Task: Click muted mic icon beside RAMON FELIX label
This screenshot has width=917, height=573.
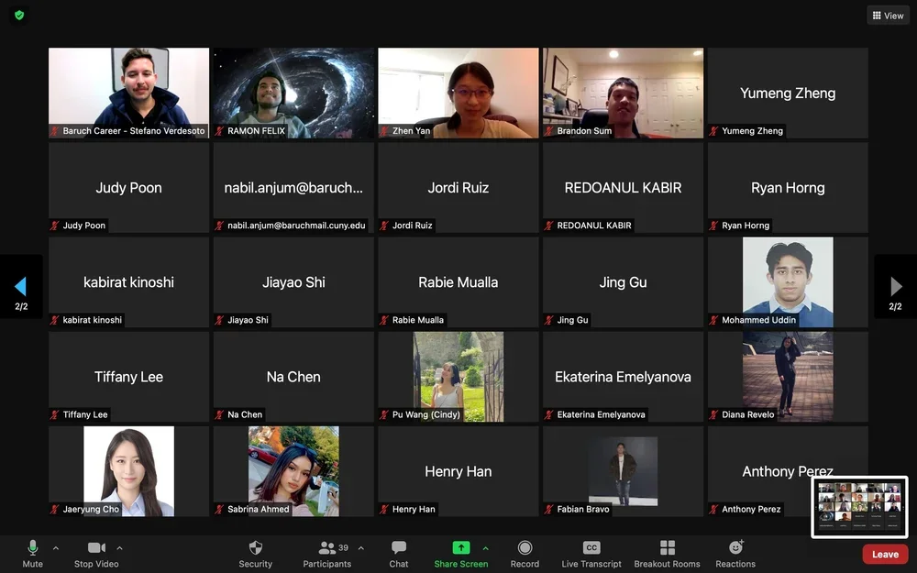Action: [x=219, y=131]
